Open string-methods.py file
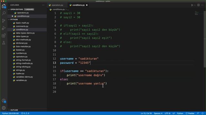 [x=24, y=63]
